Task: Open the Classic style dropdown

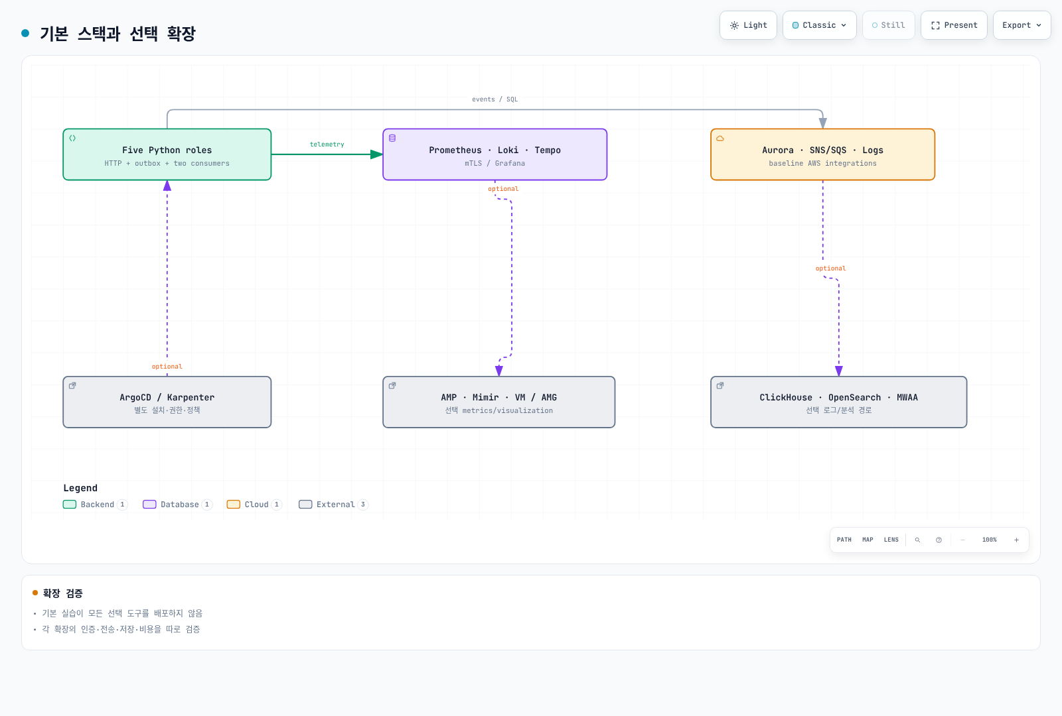Action: point(820,25)
